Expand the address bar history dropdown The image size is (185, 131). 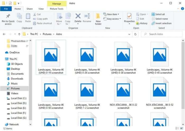(129, 34)
